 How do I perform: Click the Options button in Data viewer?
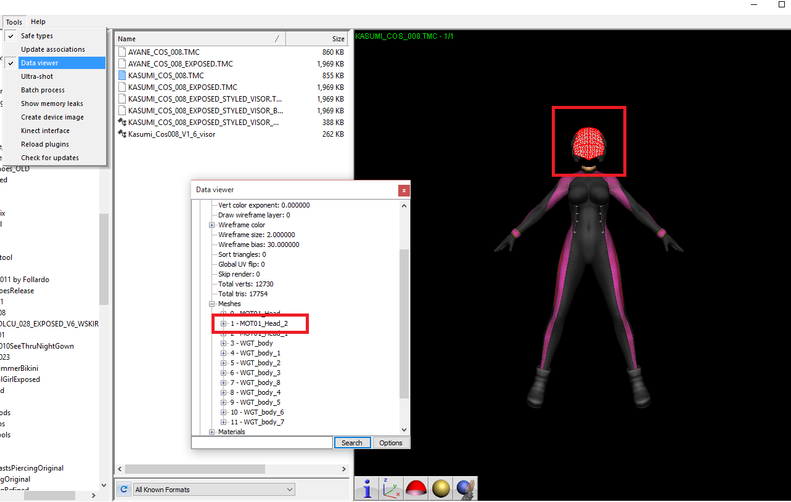coord(391,443)
